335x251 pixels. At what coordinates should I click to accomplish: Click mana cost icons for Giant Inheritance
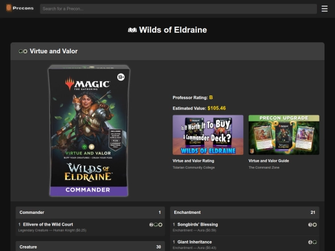click(312, 242)
